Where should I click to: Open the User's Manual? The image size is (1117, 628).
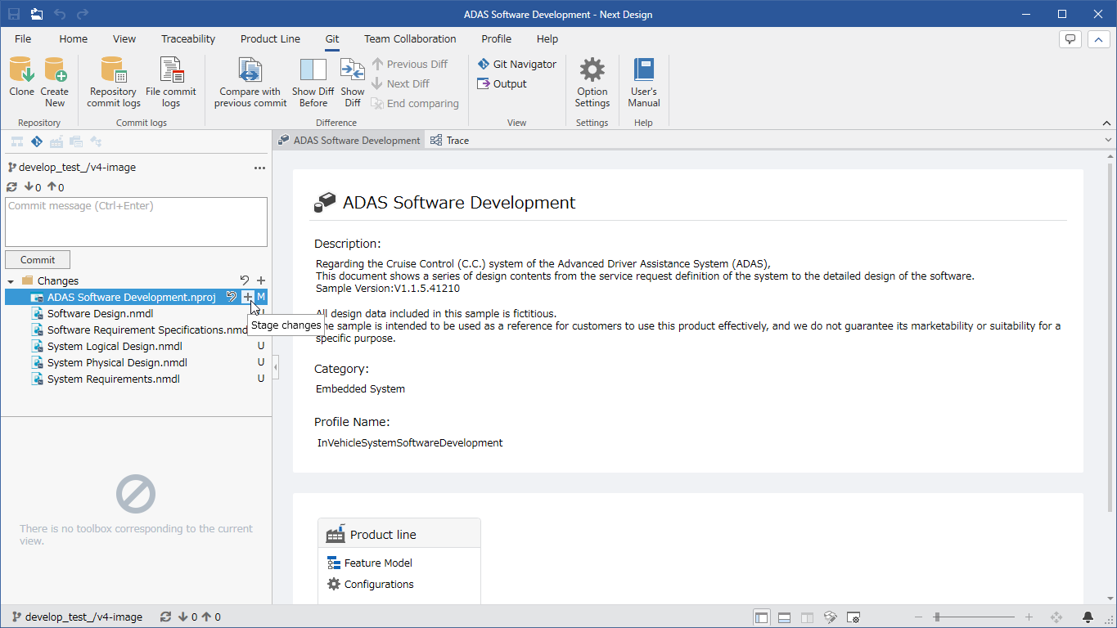pyautogui.click(x=644, y=82)
